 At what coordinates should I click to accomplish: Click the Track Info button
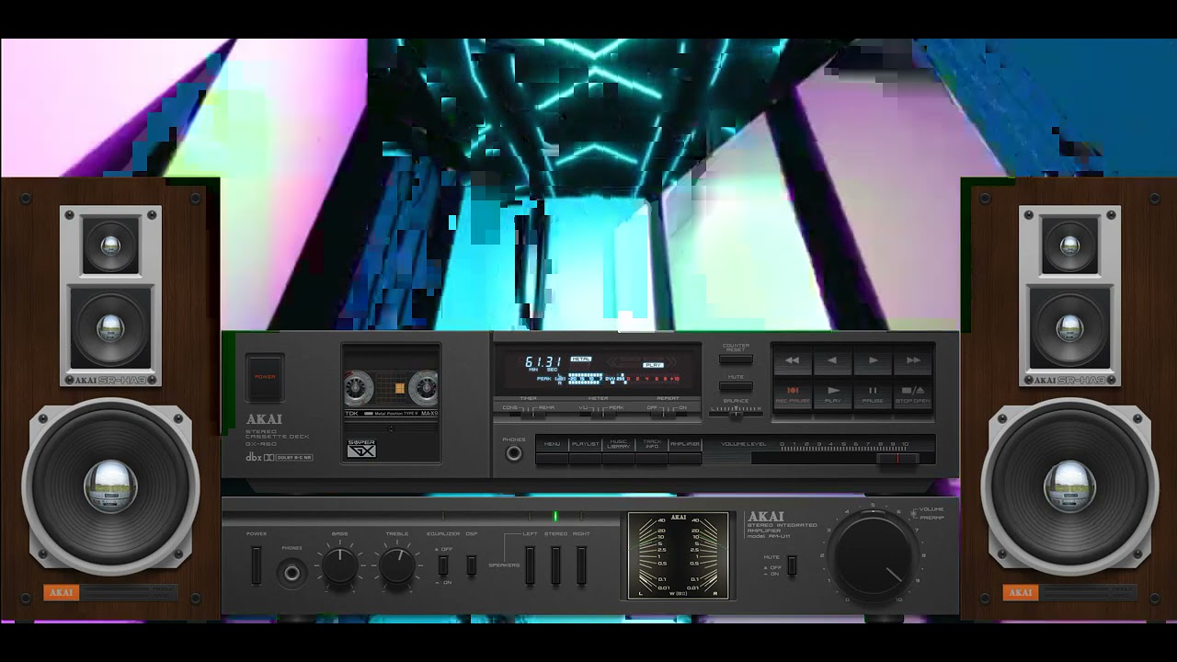652,445
